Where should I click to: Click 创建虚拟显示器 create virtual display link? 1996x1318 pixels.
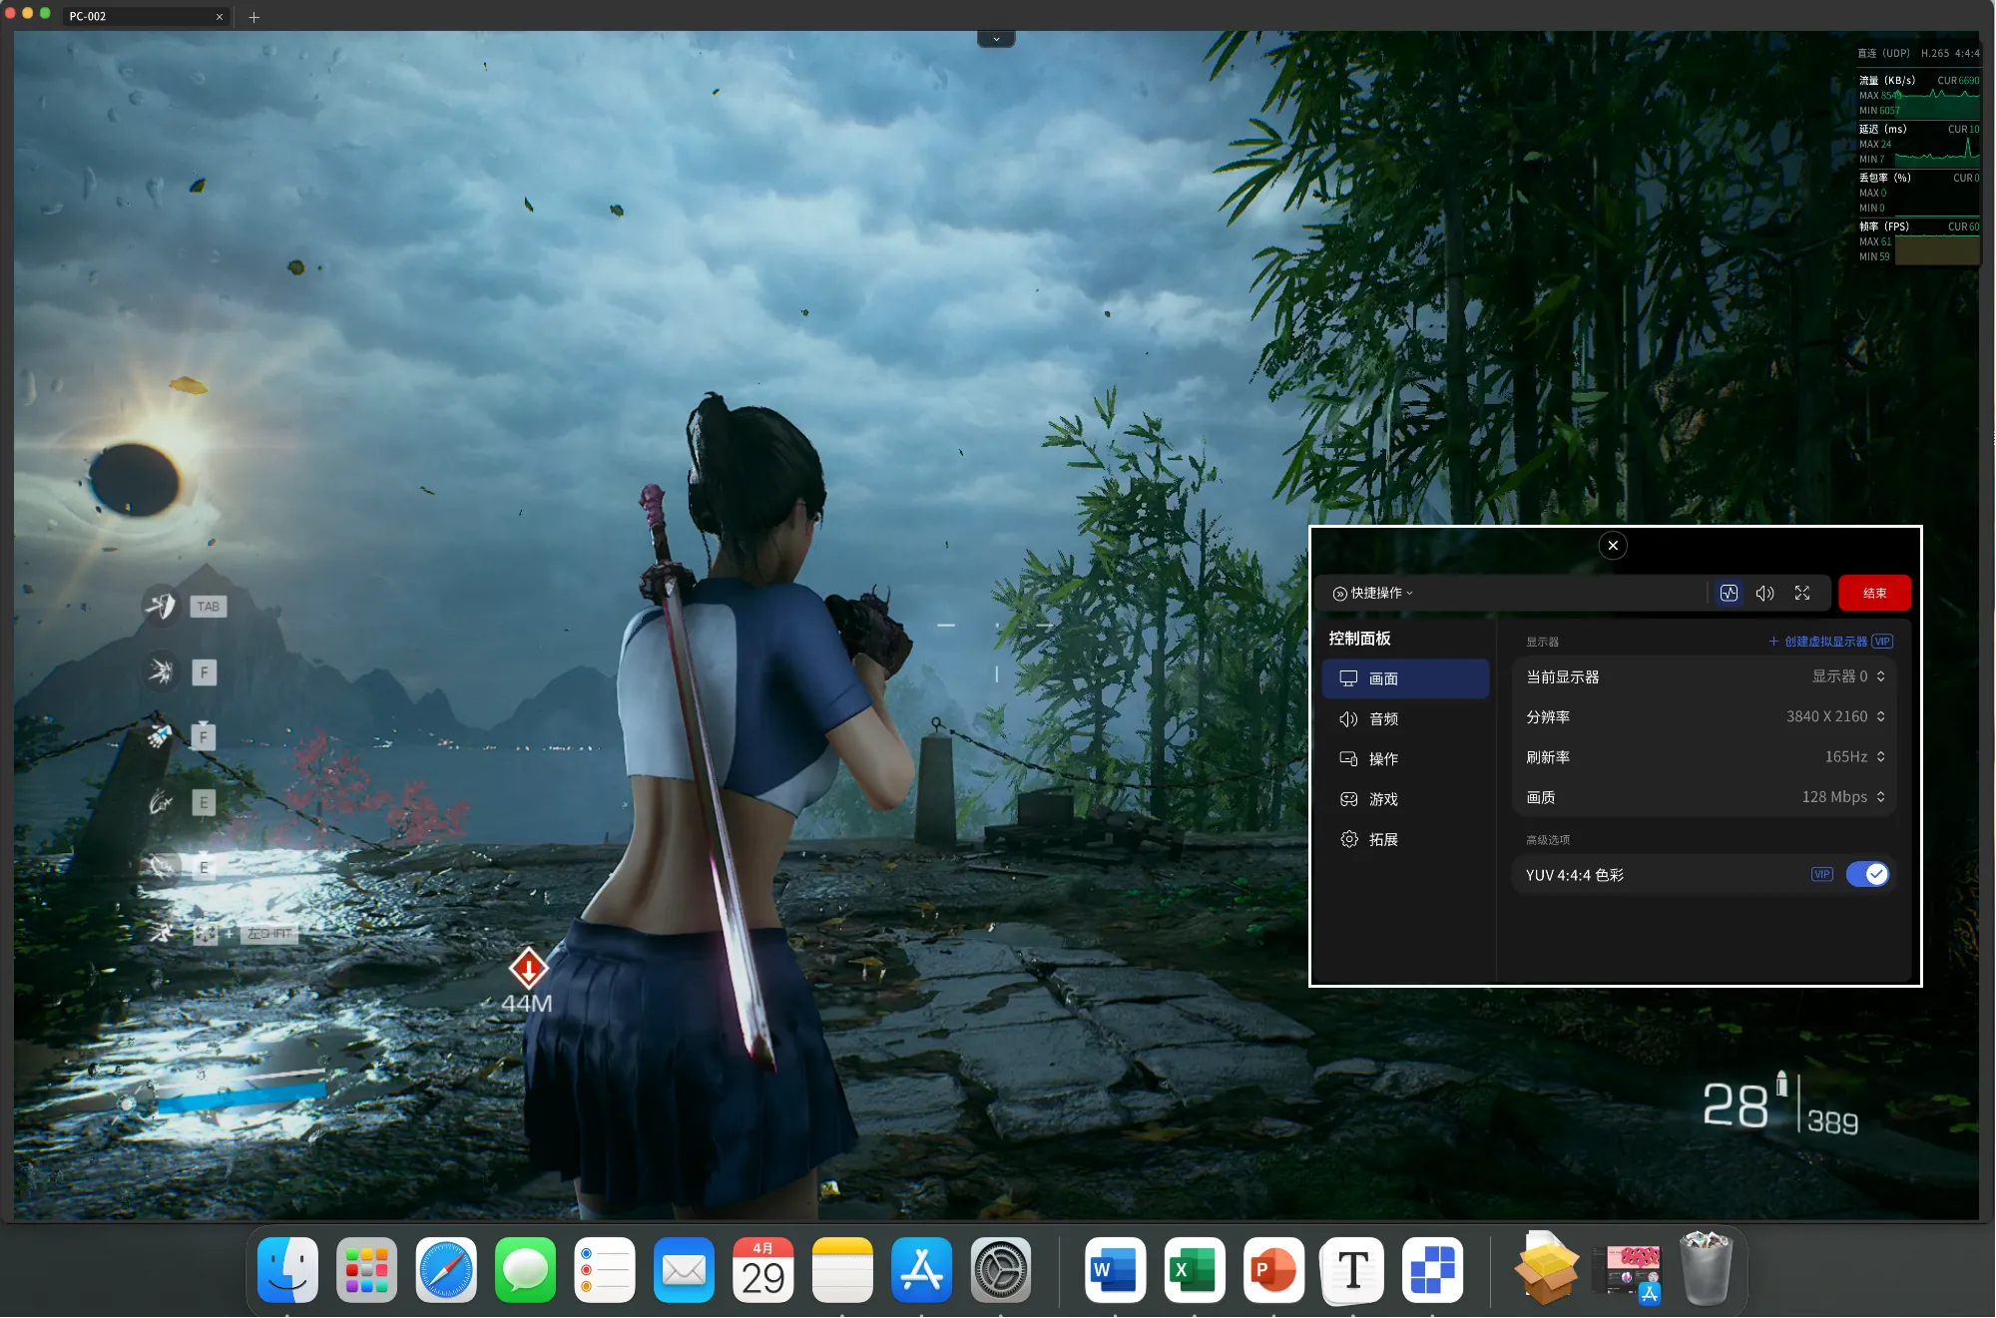click(x=1830, y=642)
